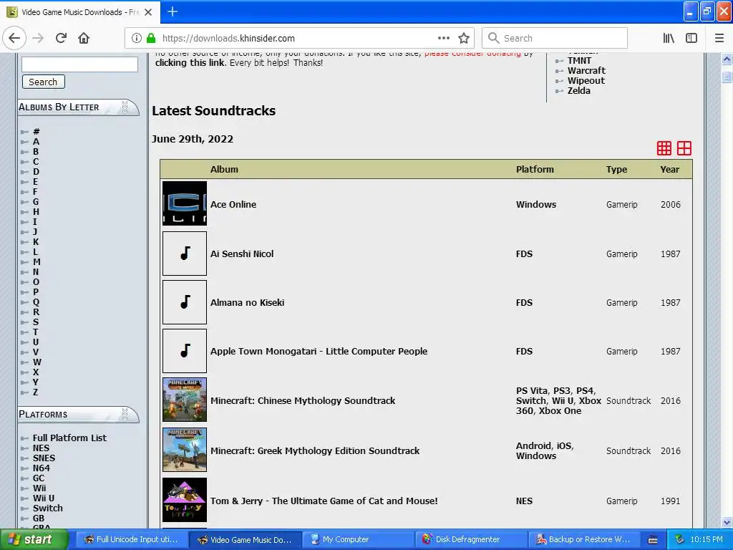Image resolution: width=733 pixels, height=550 pixels.
Task: Open the Almana no Kiseki album
Action: [247, 303]
